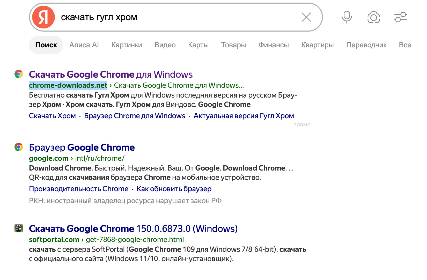Open the Карты tab
The width and height of the screenshot is (427, 280).
point(198,45)
